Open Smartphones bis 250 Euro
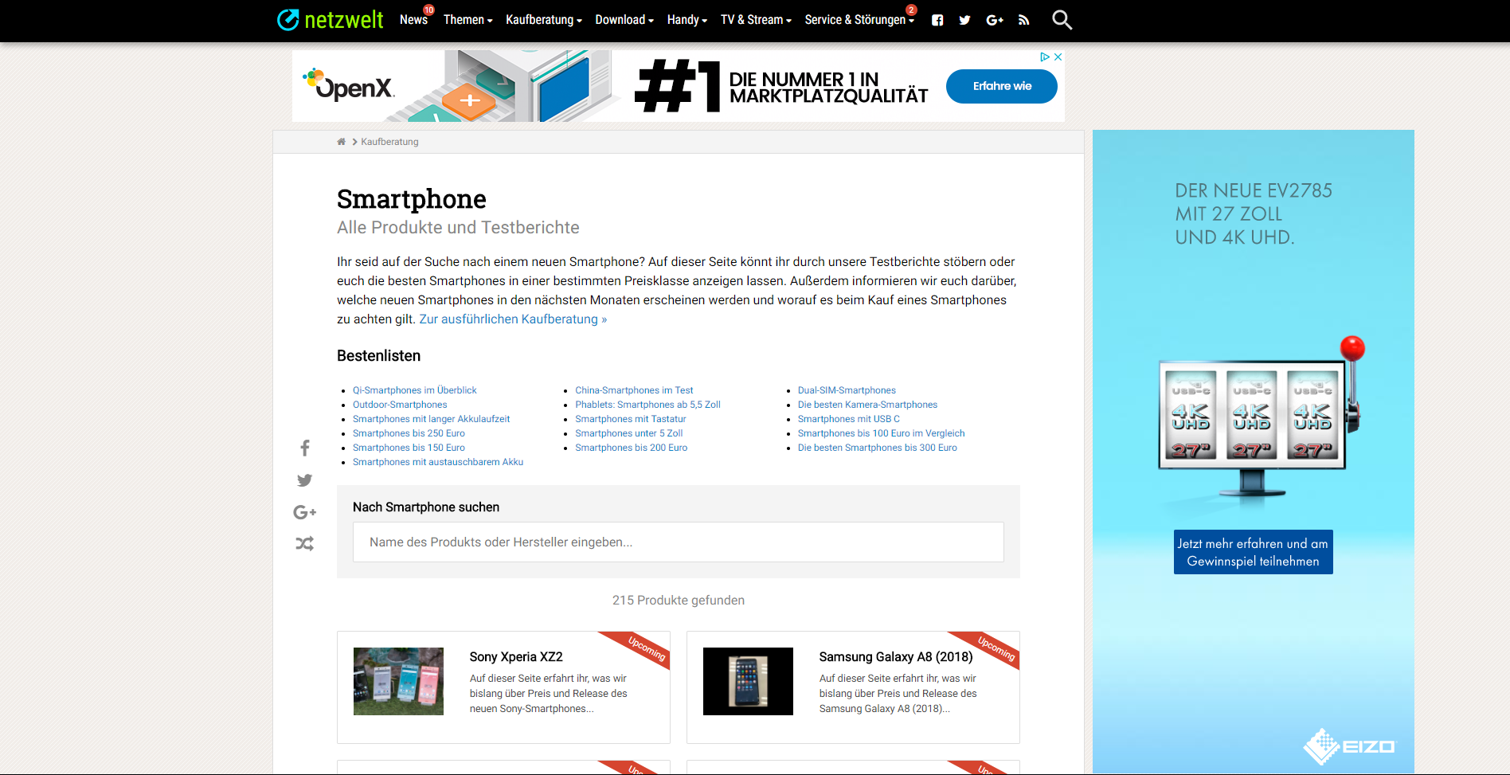Image resolution: width=1510 pixels, height=775 pixels. tap(409, 433)
